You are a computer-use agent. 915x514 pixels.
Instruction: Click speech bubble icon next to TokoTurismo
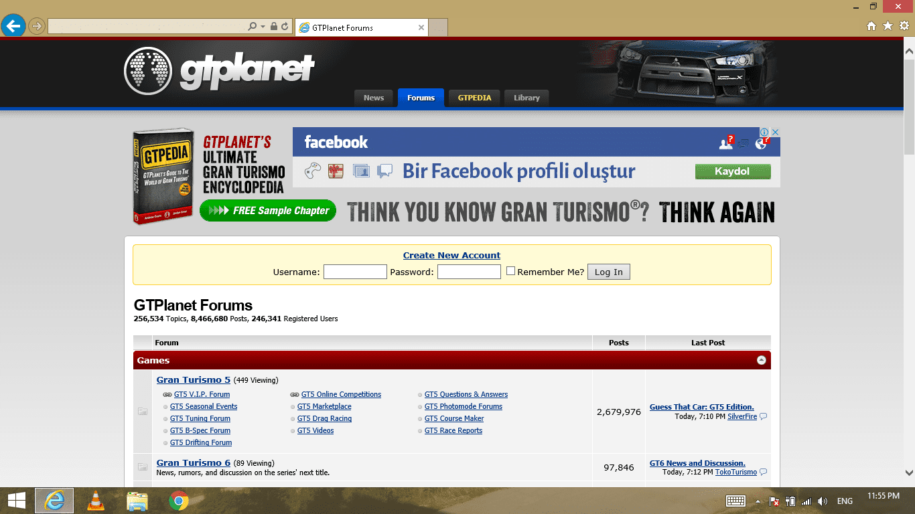coord(763,472)
